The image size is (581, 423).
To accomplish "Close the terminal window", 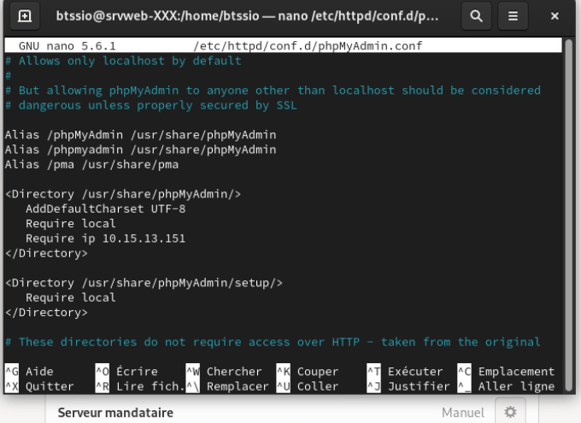I will click(x=555, y=16).
